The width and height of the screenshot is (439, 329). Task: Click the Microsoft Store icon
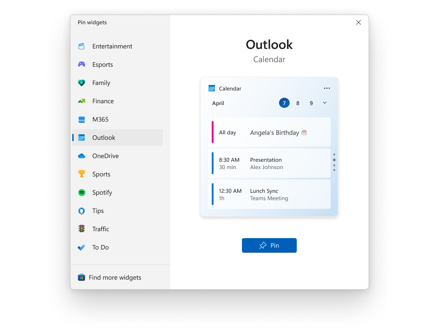tap(81, 277)
